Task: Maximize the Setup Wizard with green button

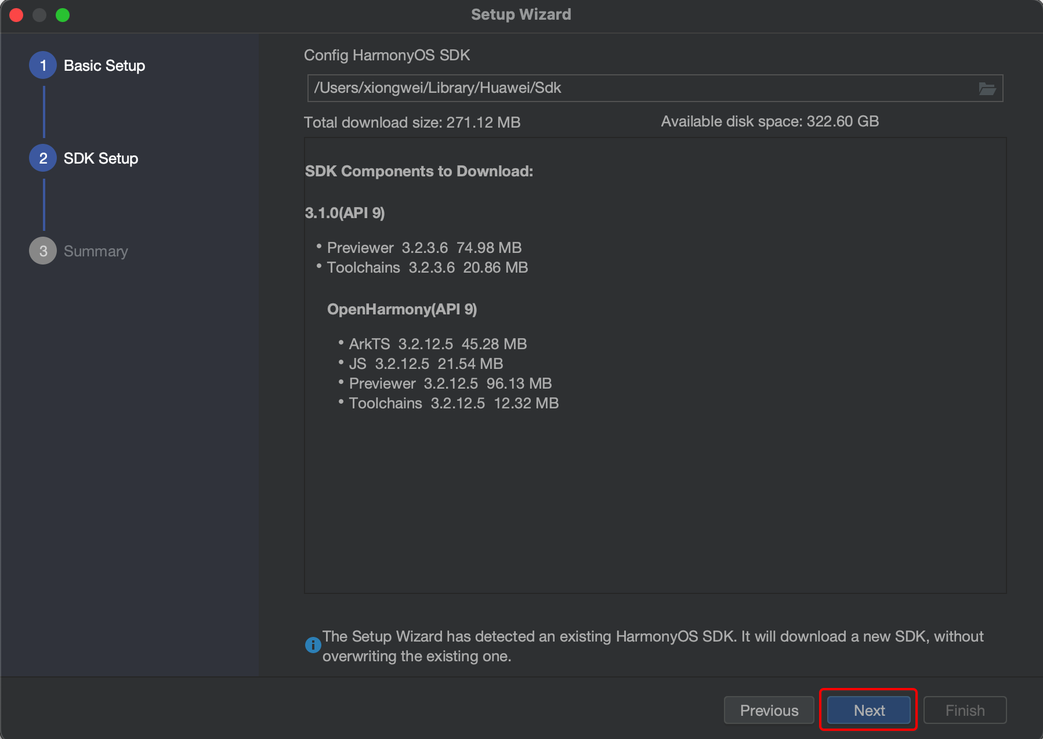Action: (x=63, y=15)
